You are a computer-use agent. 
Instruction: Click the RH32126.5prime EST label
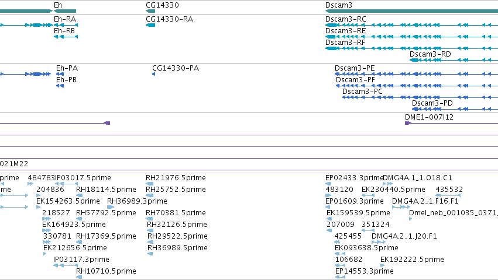pyautogui.click(x=177, y=225)
